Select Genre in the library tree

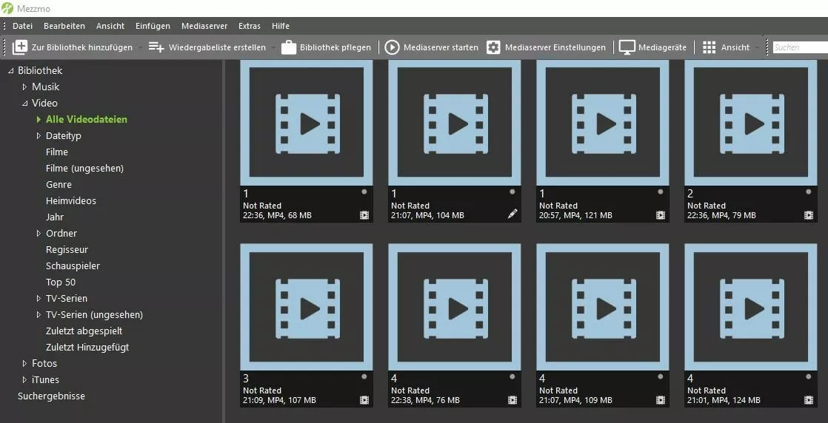pyautogui.click(x=59, y=185)
